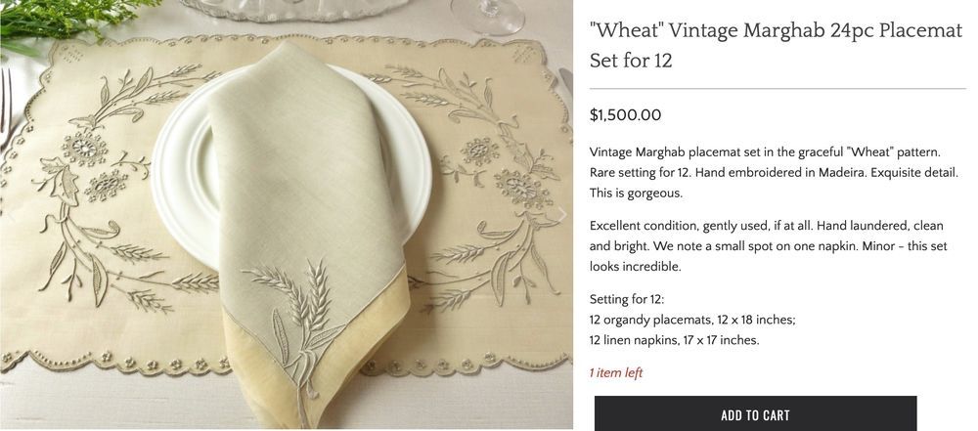Screen dimensions: 978x431
Task: Click the "Excellent condition, gently used" paragraph
Action: tap(767, 245)
